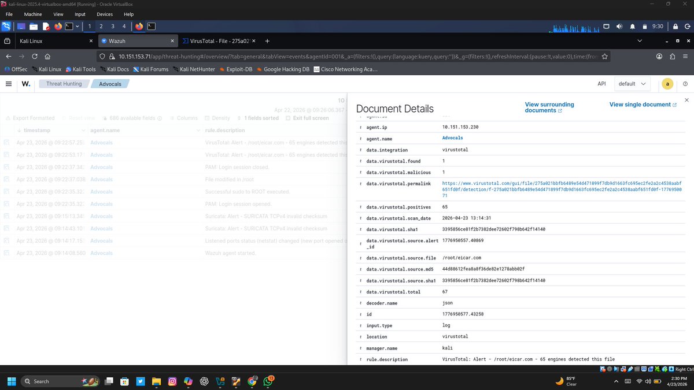Open the terminal launcher in Kali panel

pos(69,26)
